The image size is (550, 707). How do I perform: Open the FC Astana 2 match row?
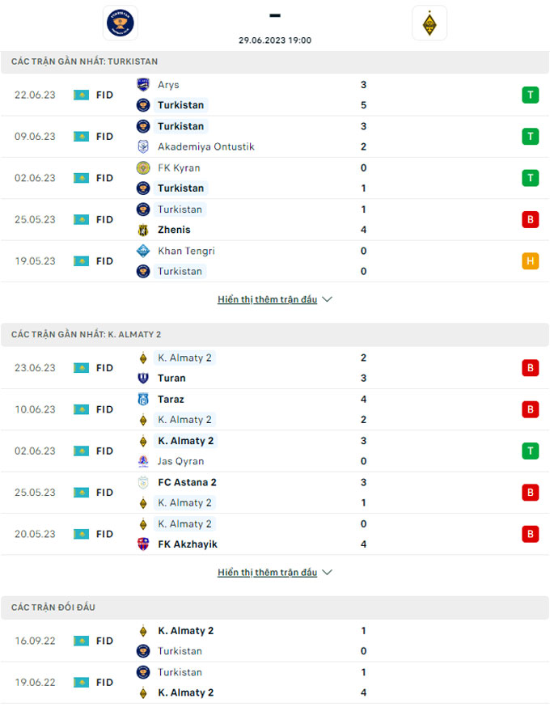[275, 493]
